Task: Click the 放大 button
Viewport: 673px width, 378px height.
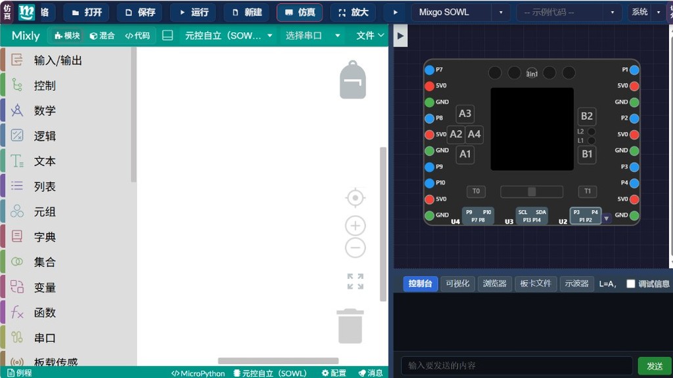Action: (x=353, y=12)
